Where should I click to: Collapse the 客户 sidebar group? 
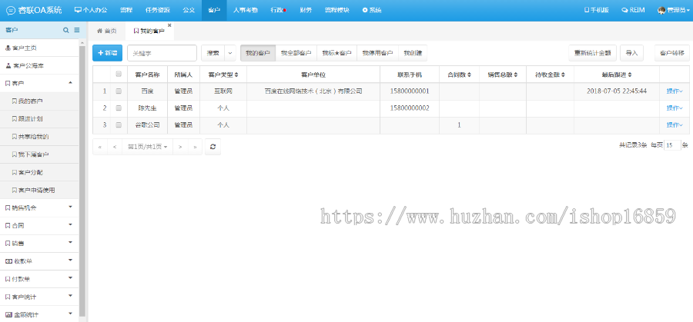click(40, 83)
